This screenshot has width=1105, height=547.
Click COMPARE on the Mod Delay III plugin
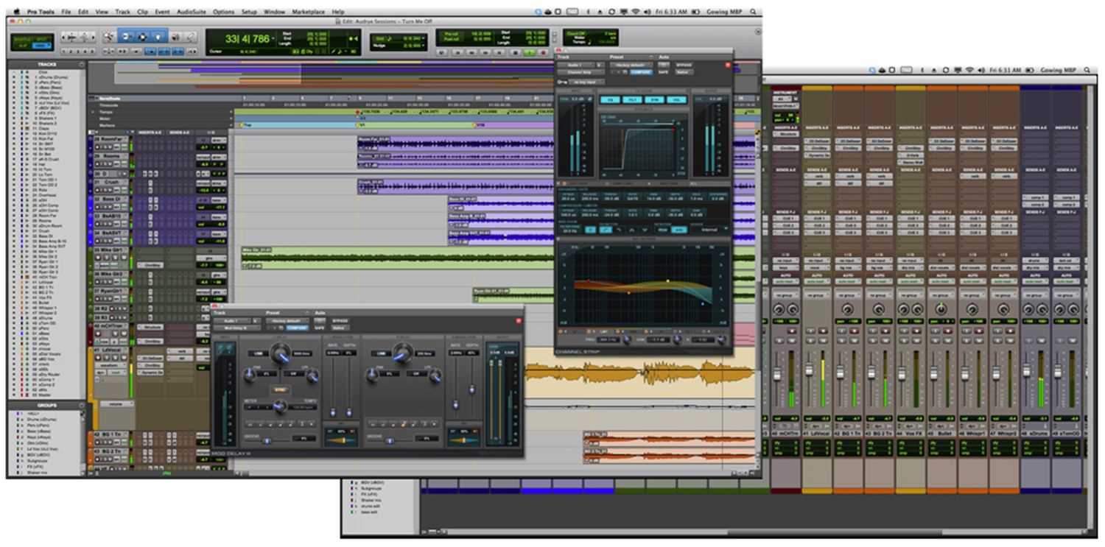coord(295,328)
